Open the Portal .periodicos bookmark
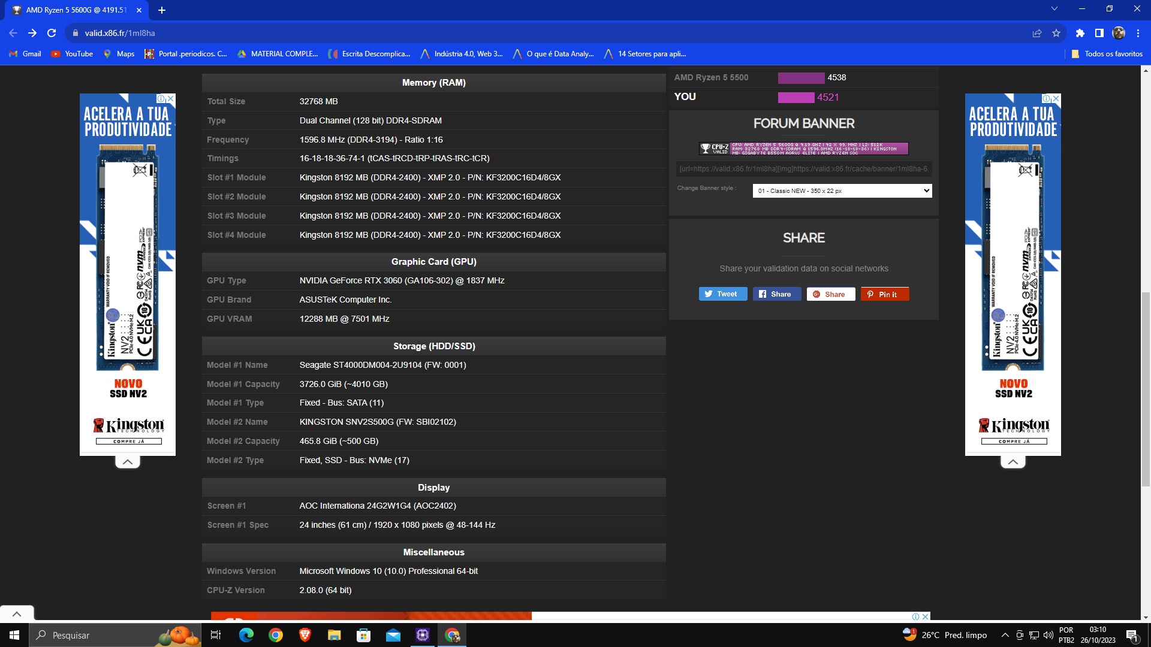Viewport: 1151px width, 647px height. click(186, 54)
